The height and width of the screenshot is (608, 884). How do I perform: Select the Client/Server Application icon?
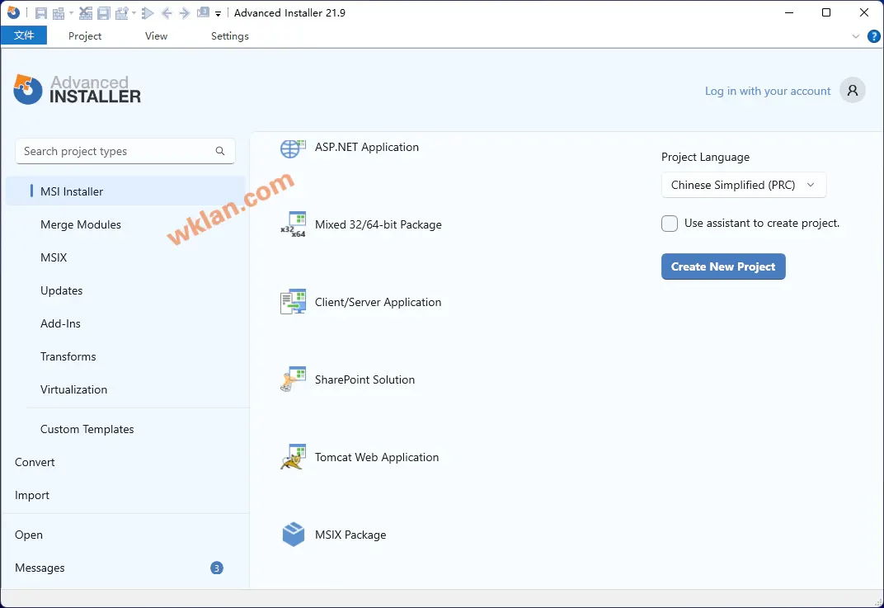294,302
